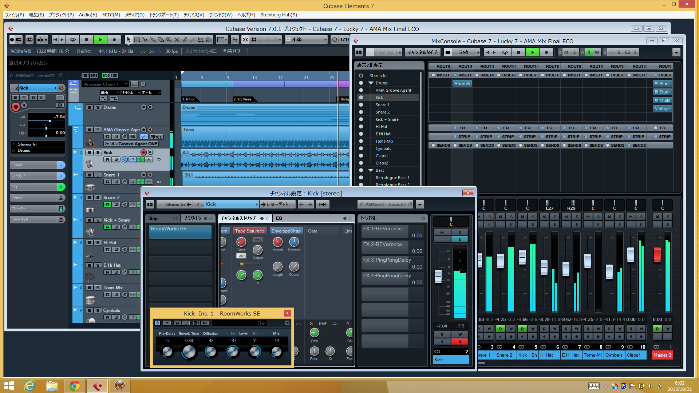Toggle Cymbals channel visibility in MixConsole list
699x393 pixels.
tap(361, 148)
